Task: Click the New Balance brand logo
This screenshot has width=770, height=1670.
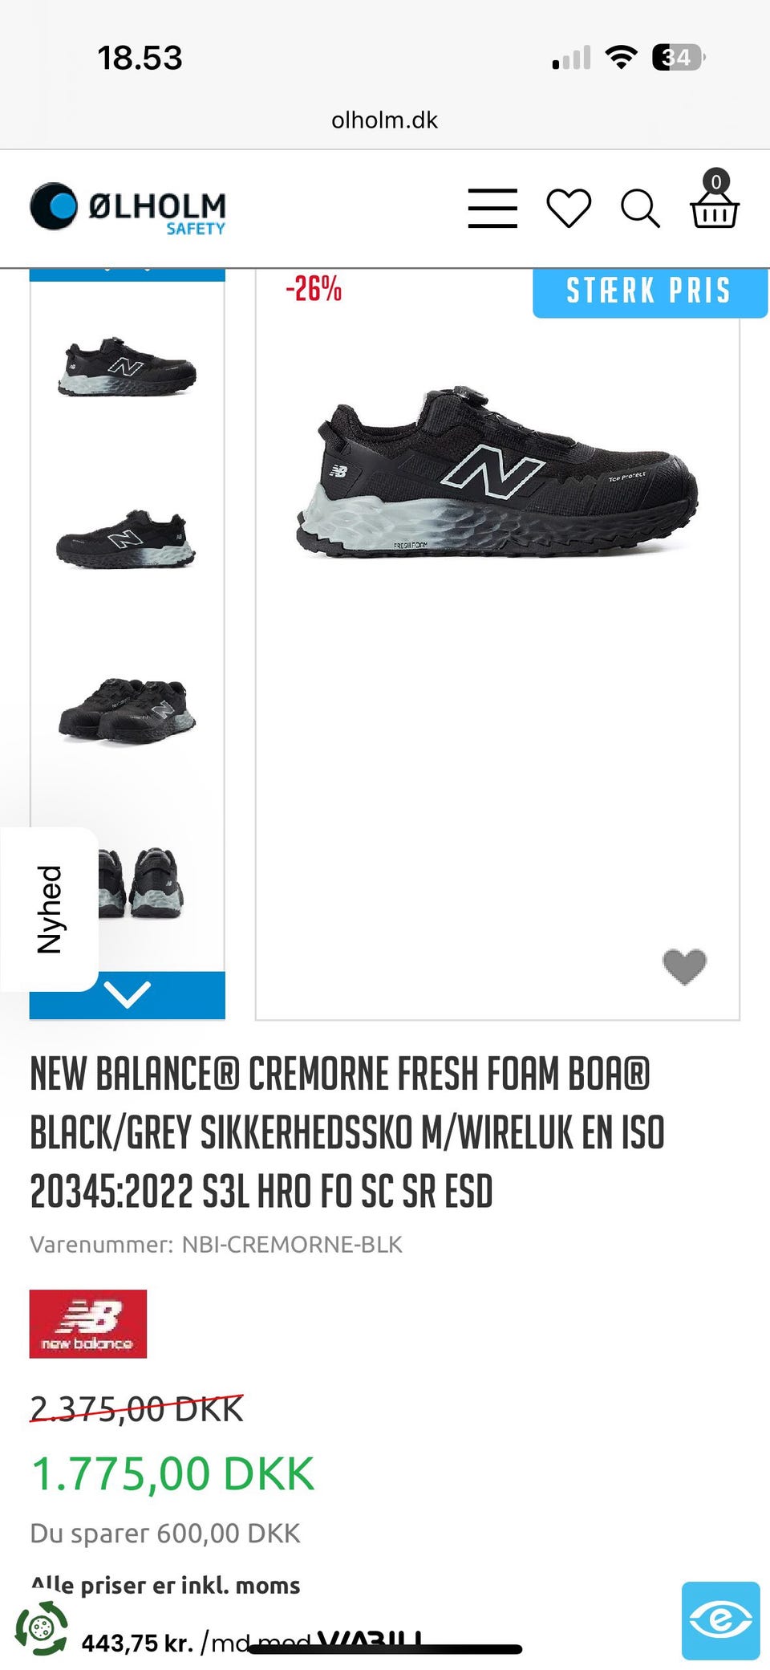Action: (x=88, y=1323)
